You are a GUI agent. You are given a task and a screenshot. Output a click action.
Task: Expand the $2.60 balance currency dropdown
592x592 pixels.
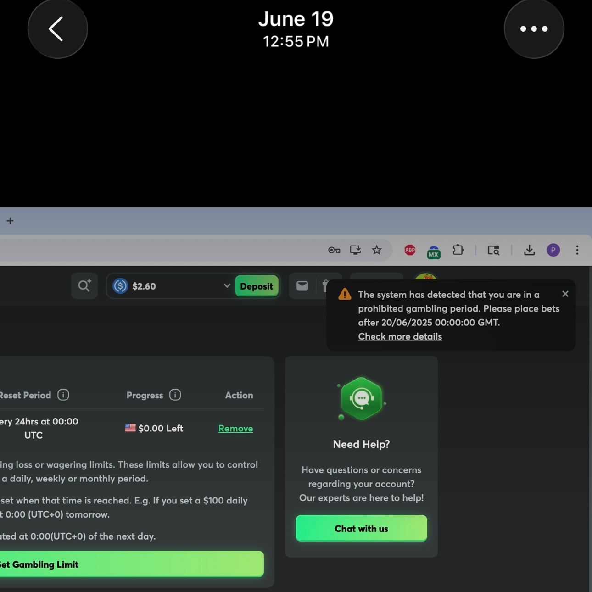click(x=227, y=286)
